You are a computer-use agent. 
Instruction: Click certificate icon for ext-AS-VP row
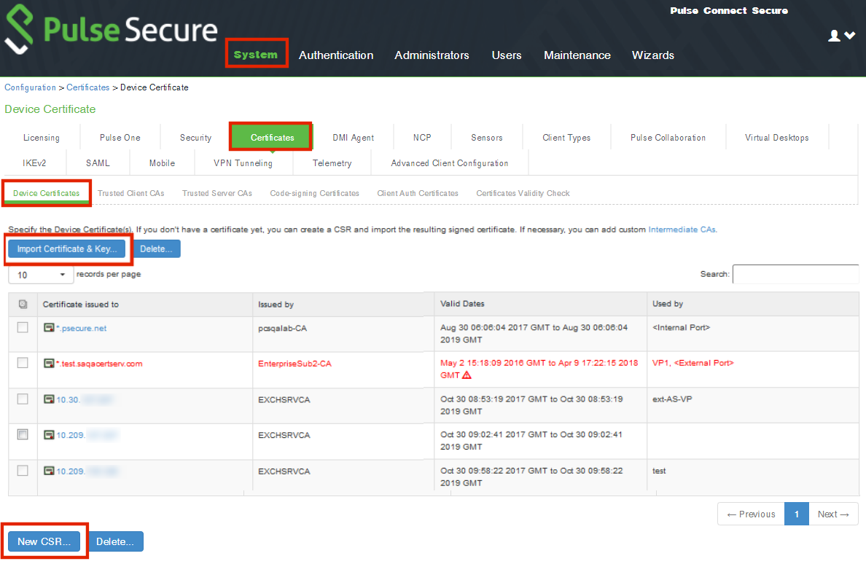[49, 399]
